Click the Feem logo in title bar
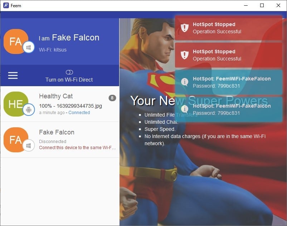The image size is (287, 226). coord(6,5)
